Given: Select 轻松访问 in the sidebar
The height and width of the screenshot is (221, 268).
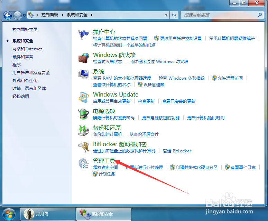Looking at the screenshot, I should pyautogui.click(x=21, y=96).
